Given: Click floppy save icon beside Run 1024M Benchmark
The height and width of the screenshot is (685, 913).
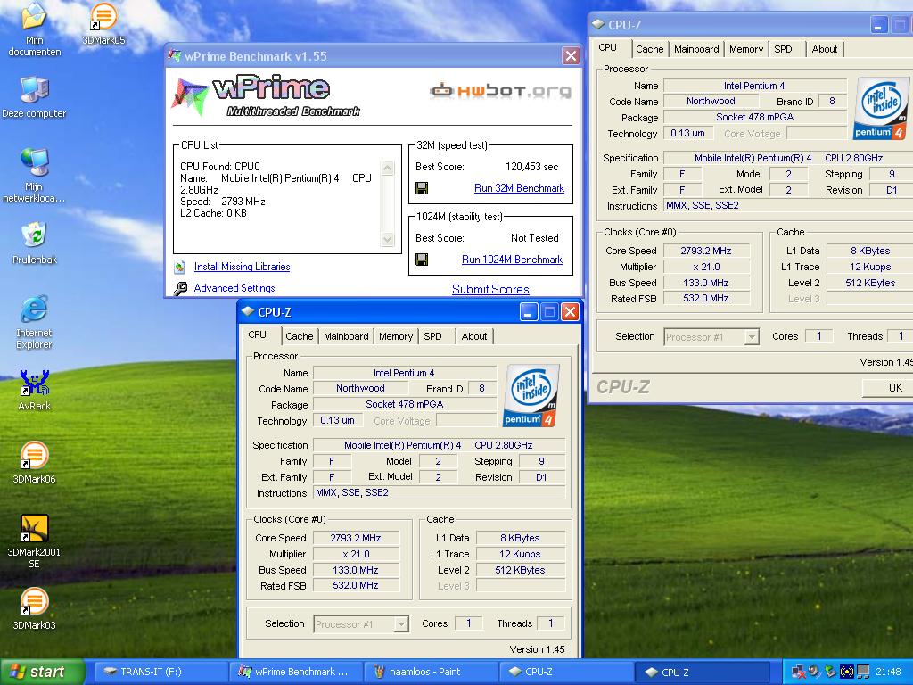Looking at the screenshot, I should 422,260.
